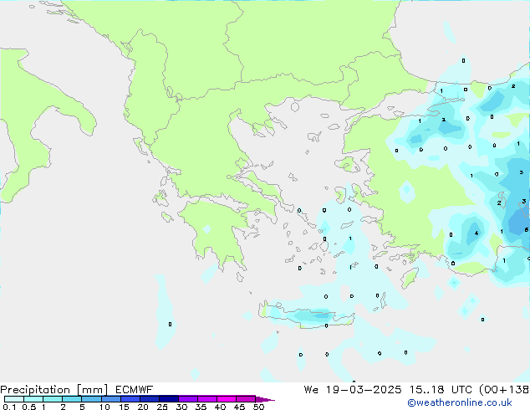
Task: Click the purple arrow tip of legend
Action: click(265, 399)
